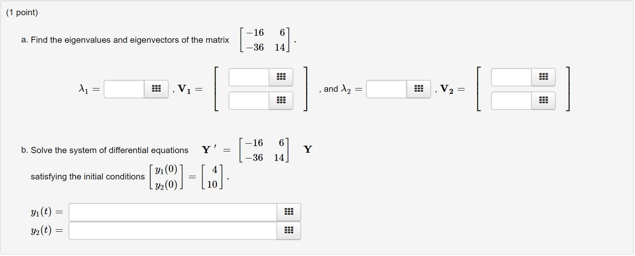Click inside the λ2 answer box

pyautogui.click(x=385, y=89)
